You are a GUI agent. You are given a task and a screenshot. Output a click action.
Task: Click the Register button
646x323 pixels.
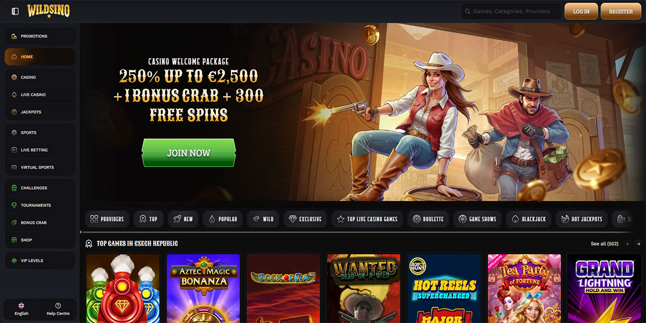[621, 11]
